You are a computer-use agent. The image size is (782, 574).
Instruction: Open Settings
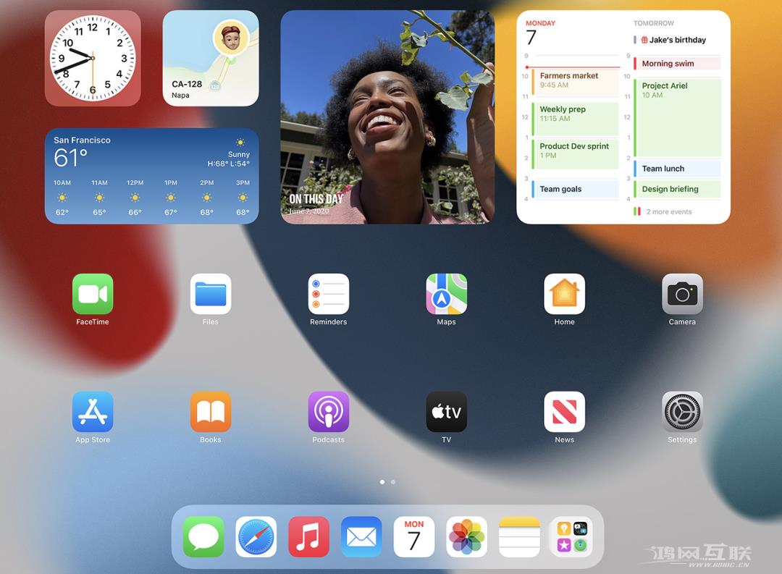pyautogui.click(x=681, y=411)
